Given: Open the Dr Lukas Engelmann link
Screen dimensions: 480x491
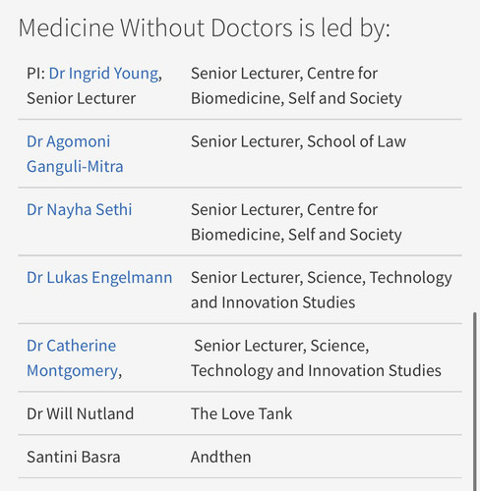Looking at the screenshot, I should [x=99, y=278].
